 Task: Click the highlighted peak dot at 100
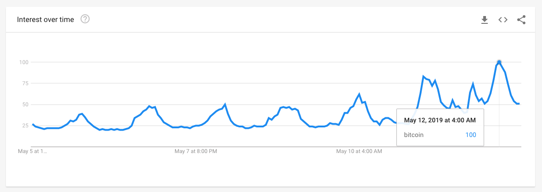tap(499, 62)
